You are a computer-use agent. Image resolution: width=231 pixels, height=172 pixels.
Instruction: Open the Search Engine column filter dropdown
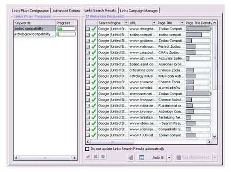[126, 23]
